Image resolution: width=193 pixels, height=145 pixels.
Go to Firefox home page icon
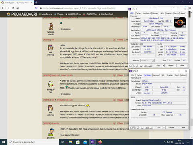pyautogui.click(x=18, y=8)
